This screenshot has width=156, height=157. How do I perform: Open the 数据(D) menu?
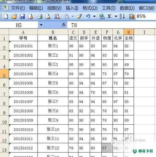click(127, 8)
